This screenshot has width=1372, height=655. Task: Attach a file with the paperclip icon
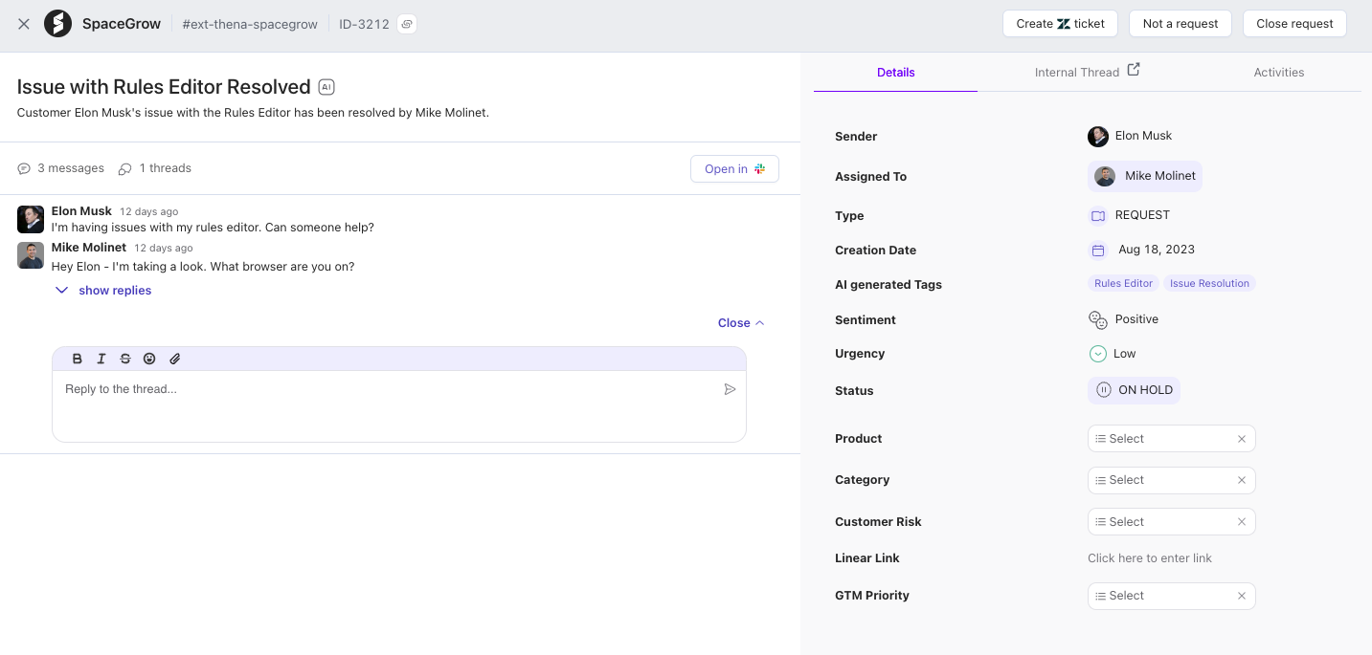coord(174,359)
